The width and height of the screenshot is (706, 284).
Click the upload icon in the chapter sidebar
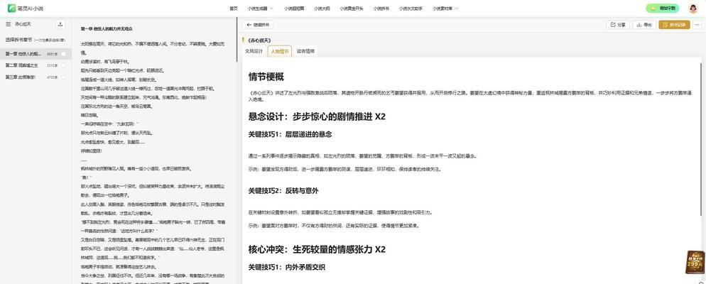point(61,24)
